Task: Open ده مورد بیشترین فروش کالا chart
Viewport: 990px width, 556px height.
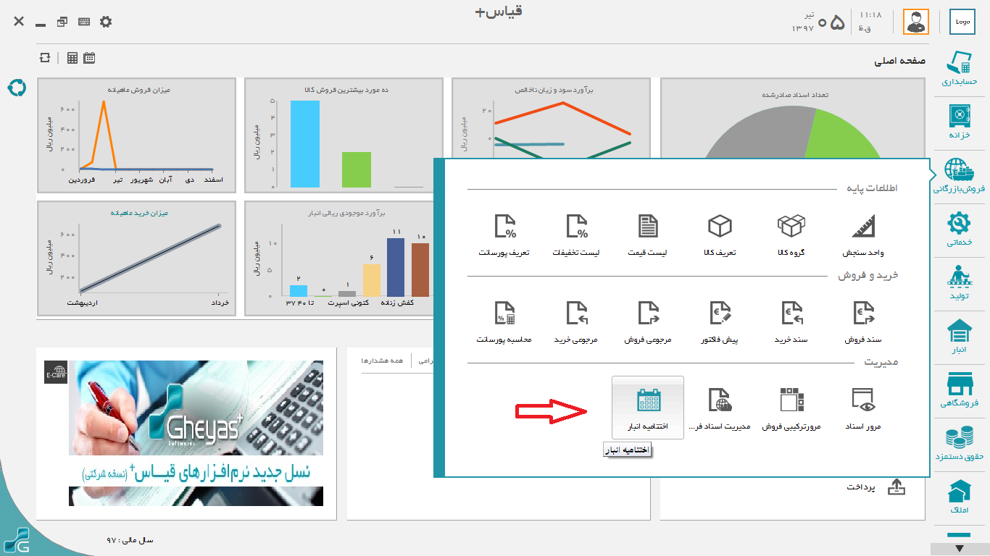Action: [x=344, y=135]
